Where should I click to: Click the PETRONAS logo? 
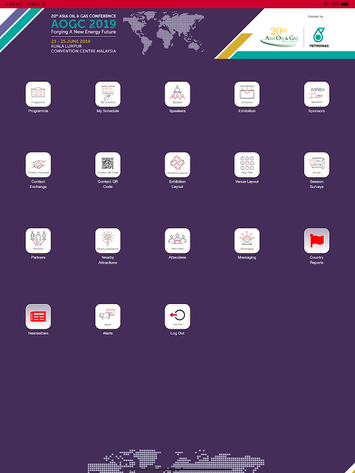(x=319, y=37)
